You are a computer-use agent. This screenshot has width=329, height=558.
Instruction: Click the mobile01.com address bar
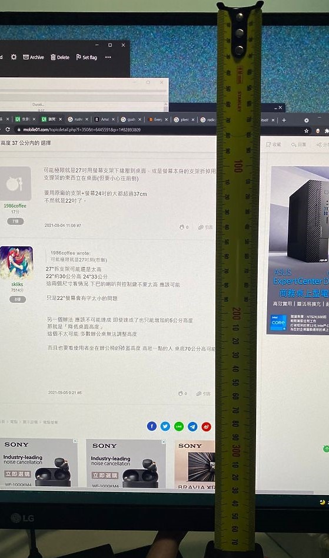click(x=82, y=130)
